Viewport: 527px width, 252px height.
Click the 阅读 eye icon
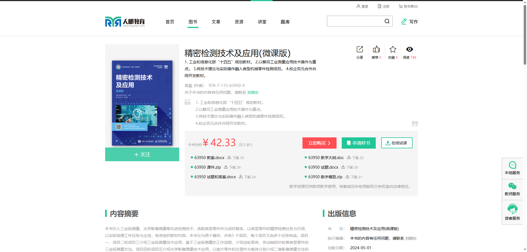coord(410,49)
